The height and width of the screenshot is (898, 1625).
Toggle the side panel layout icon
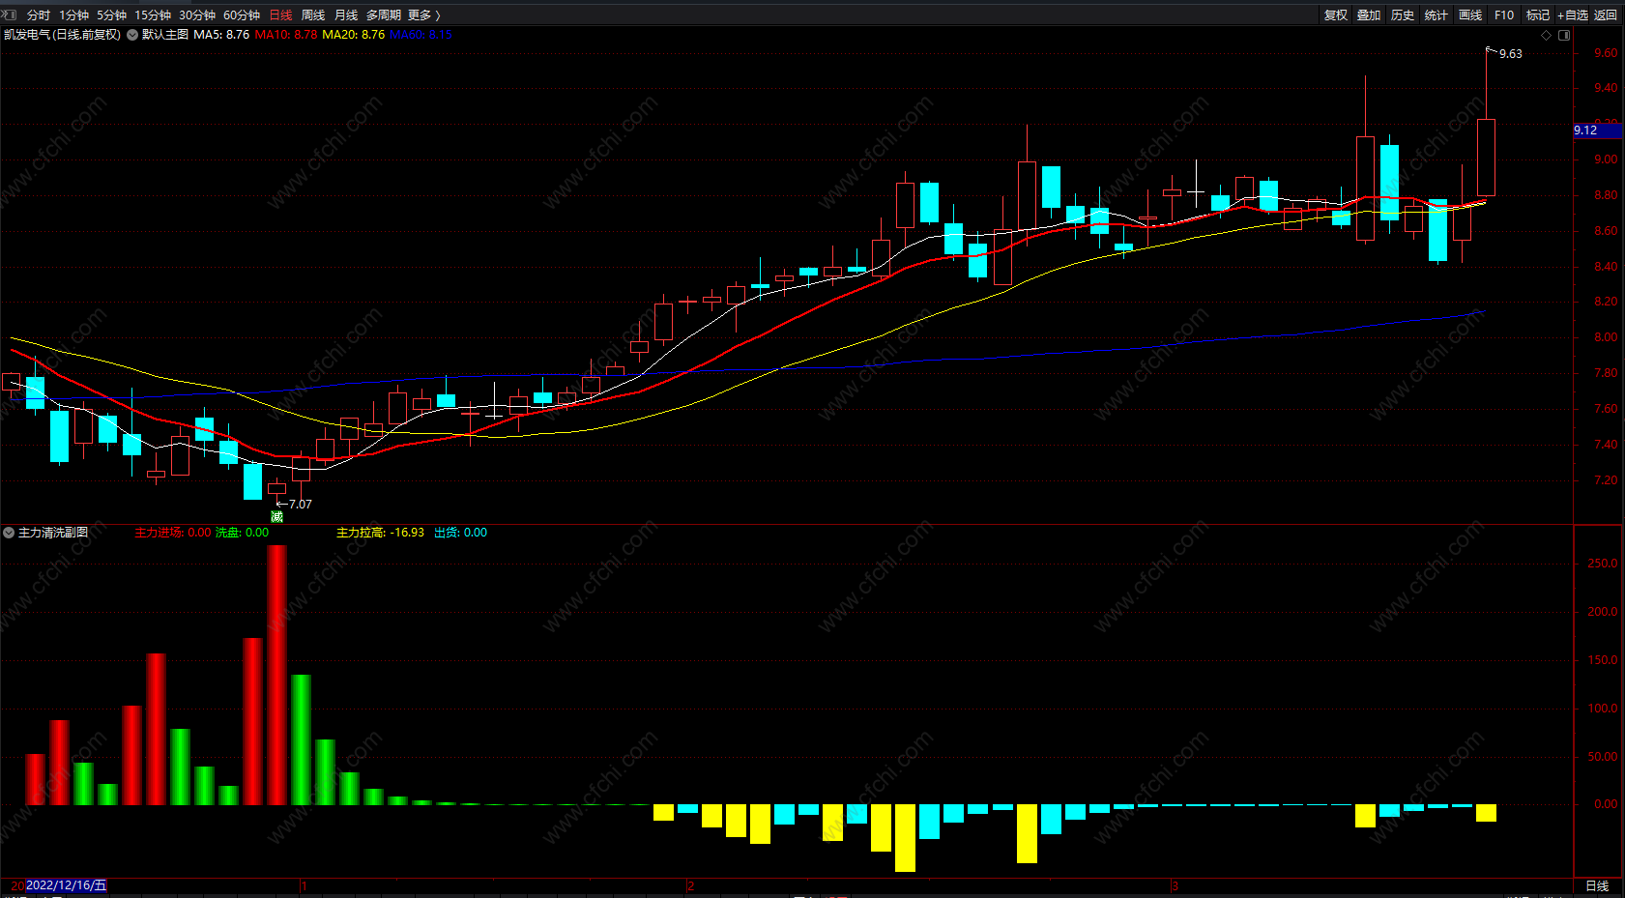click(1564, 35)
